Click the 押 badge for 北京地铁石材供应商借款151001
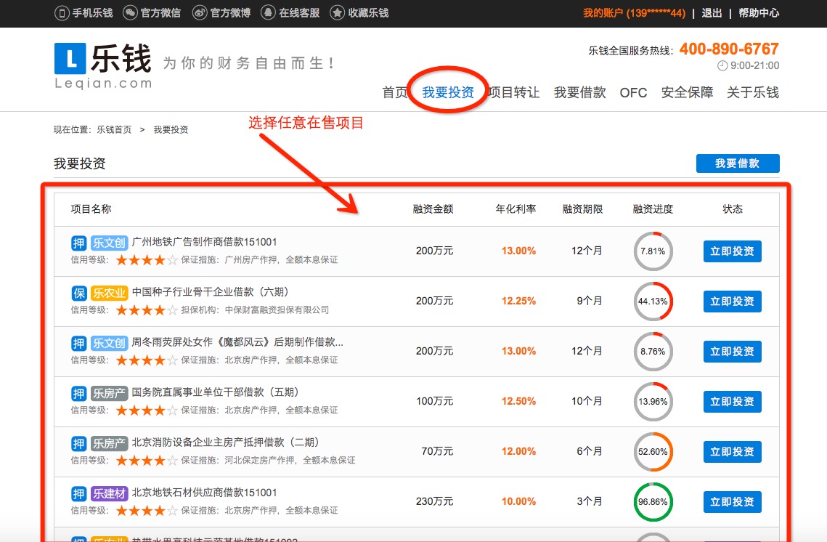 pos(78,493)
